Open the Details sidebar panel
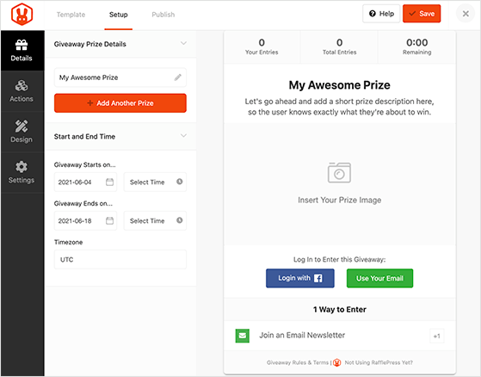Viewport: 481px width, 377px height. [22, 51]
